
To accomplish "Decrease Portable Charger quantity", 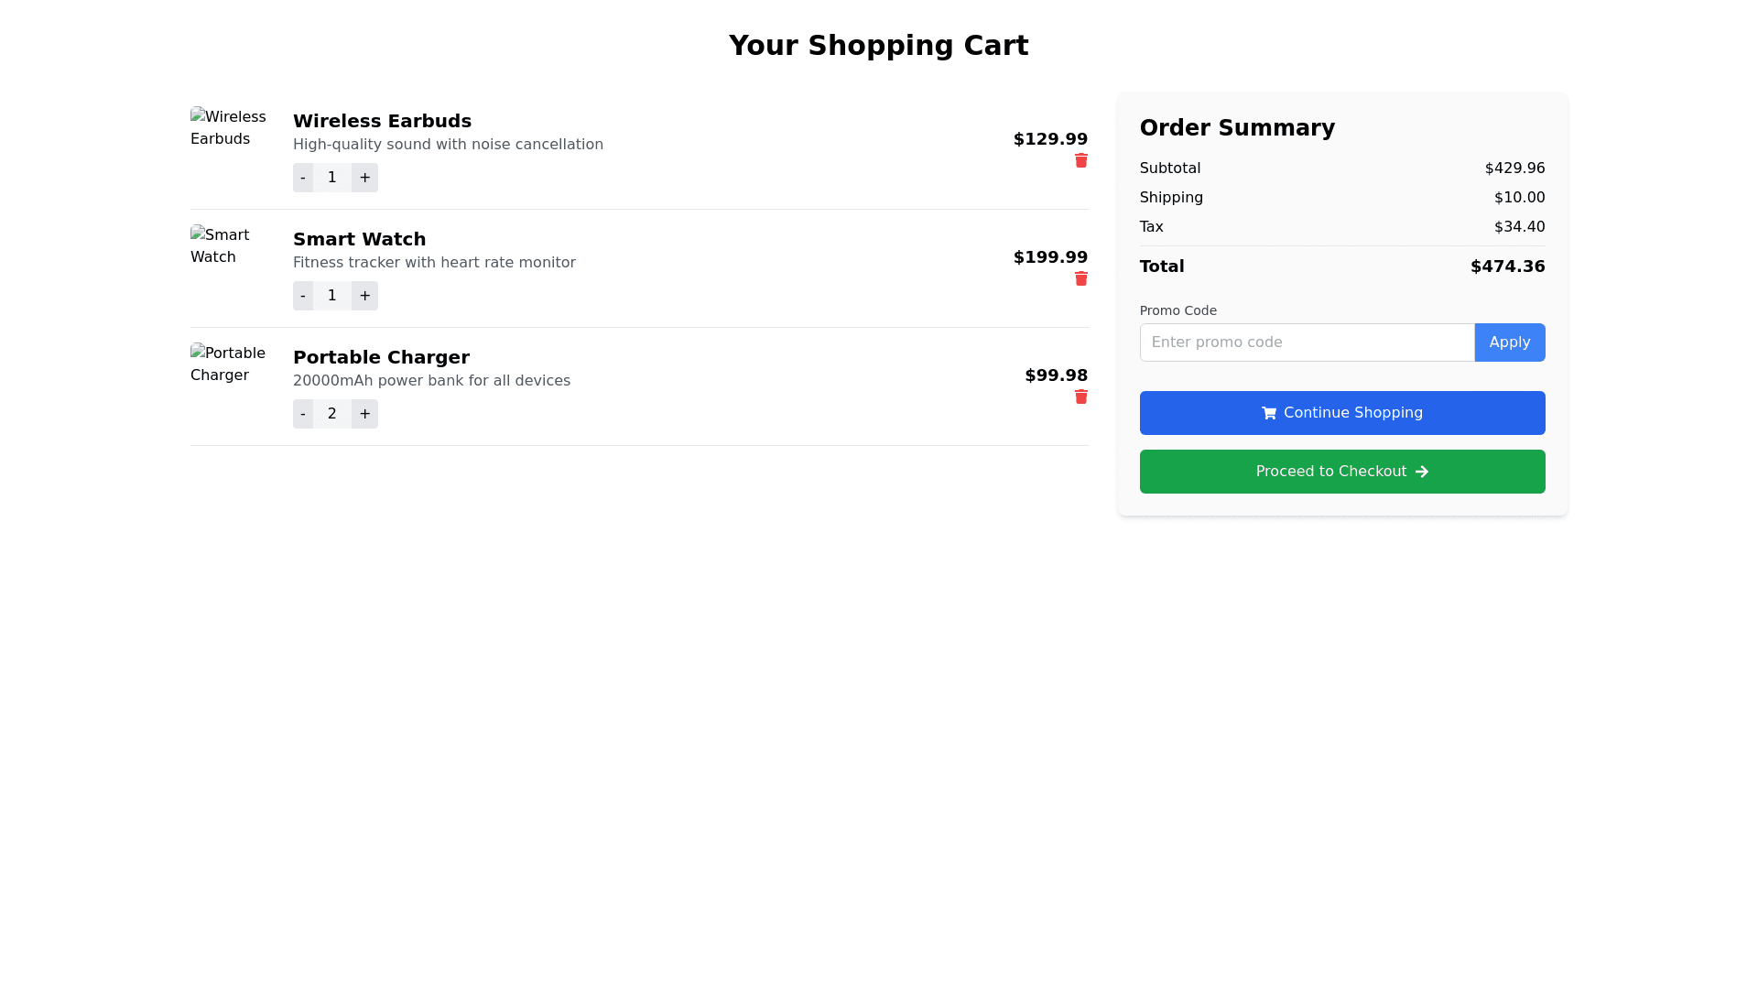I will (x=303, y=414).
